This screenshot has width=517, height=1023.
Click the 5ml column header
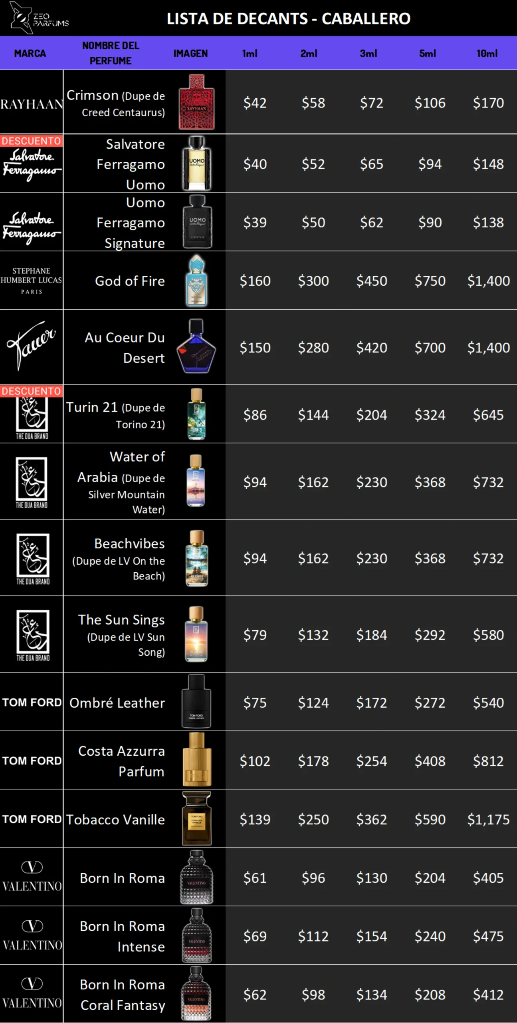pos(428,53)
